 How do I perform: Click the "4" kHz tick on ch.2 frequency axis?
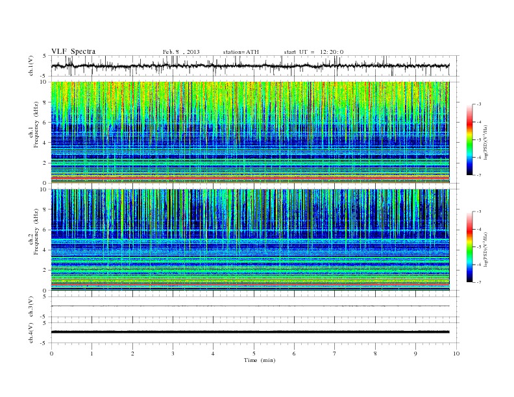click(x=45, y=250)
